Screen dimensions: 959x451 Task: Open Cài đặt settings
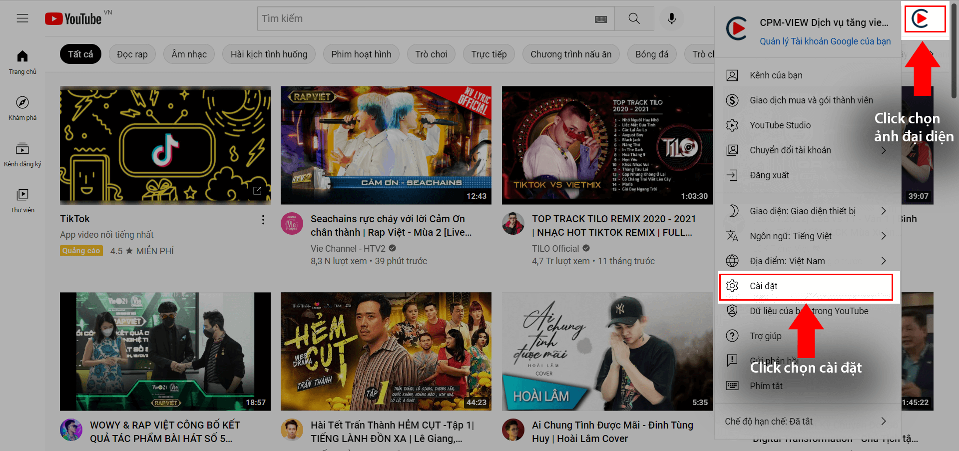[808, 286]
